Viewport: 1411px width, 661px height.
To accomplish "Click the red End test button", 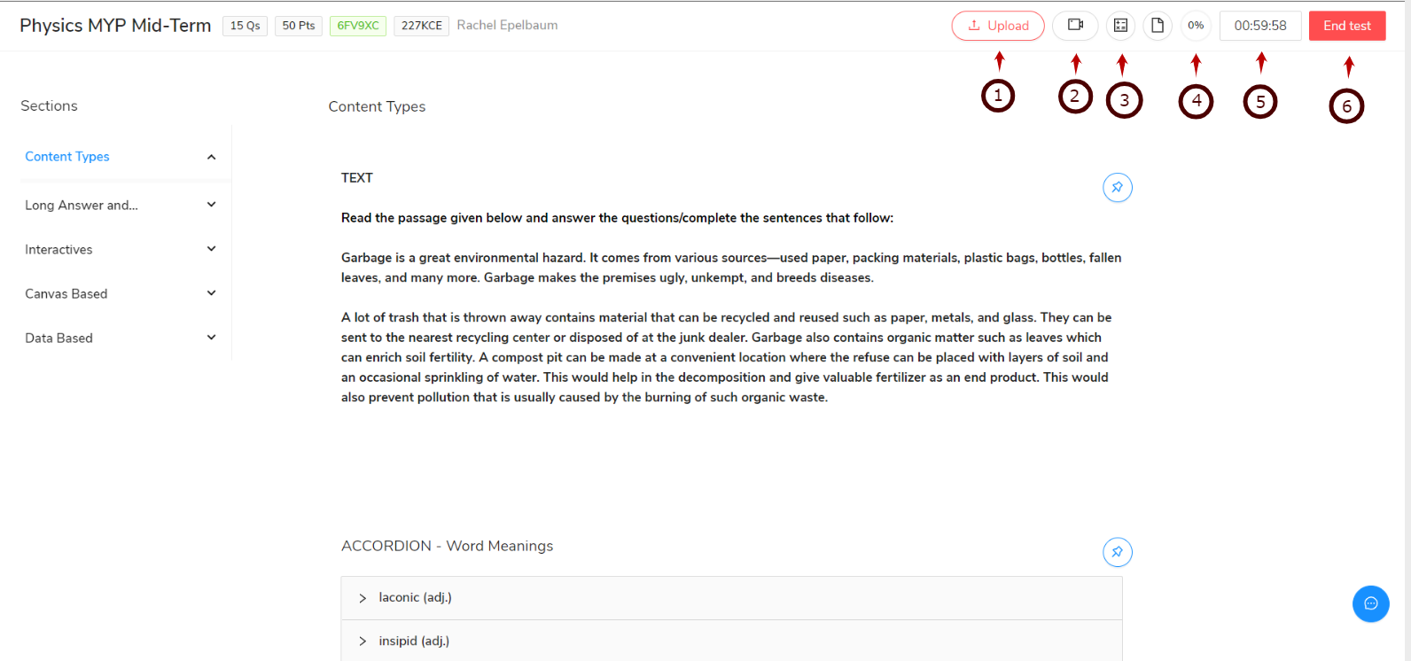I will pyautogui.click(x=1347, y=26).
